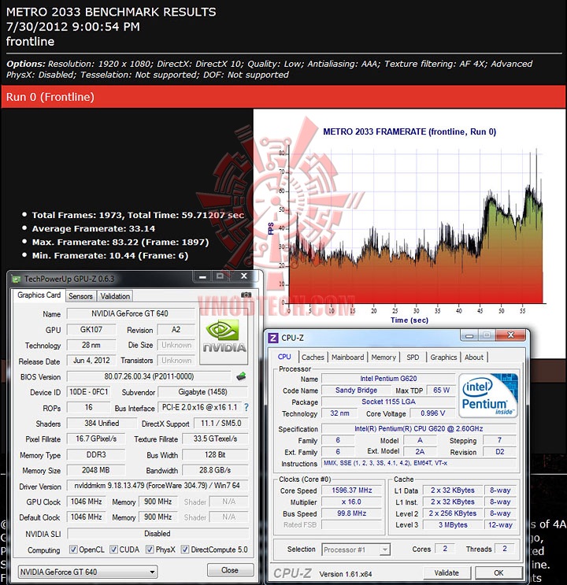Click the OK button in CPU-Z
The image size is (567, 585).
(x=498, y=572)
